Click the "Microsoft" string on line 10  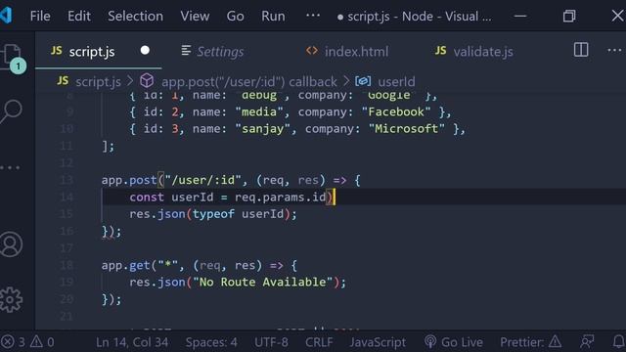click(x=407, y=128)
